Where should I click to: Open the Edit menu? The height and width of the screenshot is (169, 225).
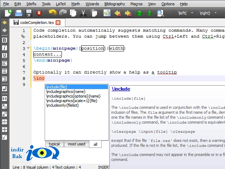click(18, 4)
